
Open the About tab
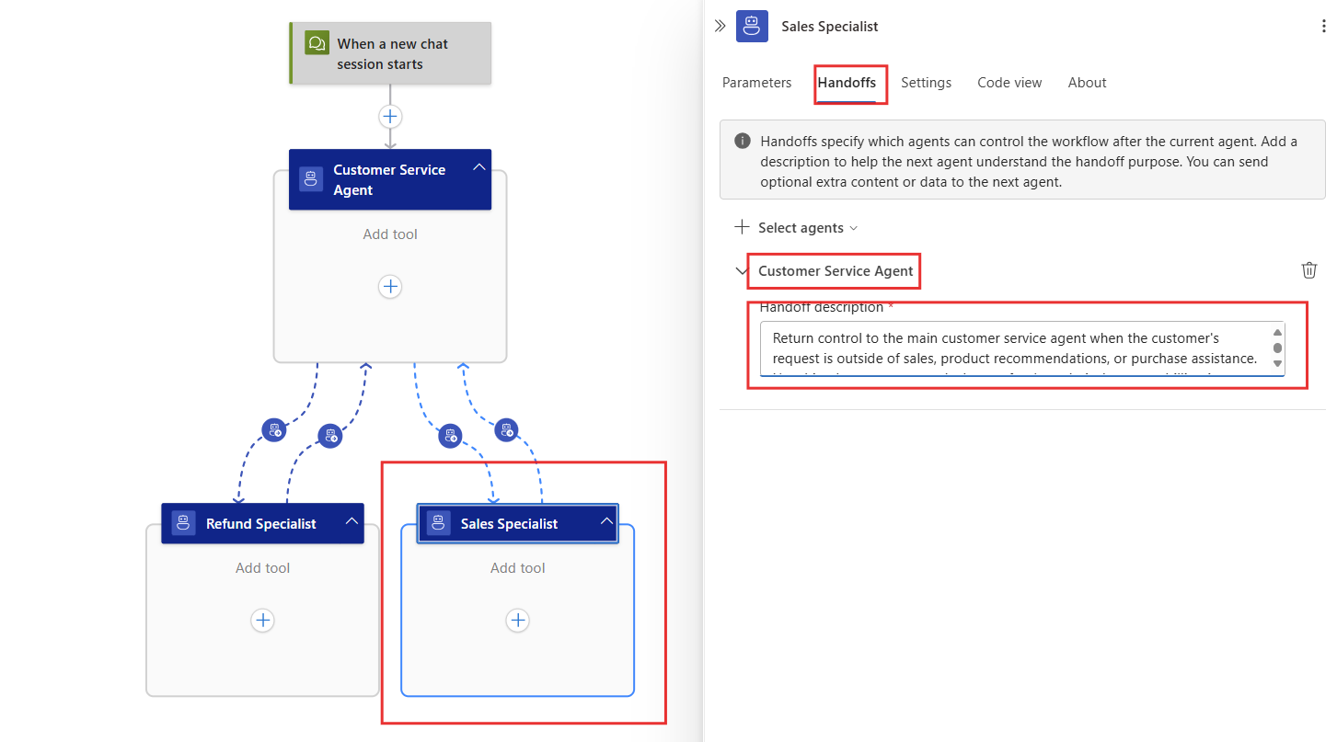click(1087, 83)
